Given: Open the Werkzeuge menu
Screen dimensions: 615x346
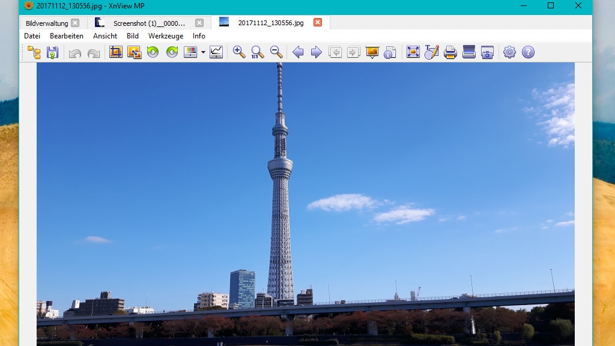Looking at the screenshot, I should pos(166,35).
